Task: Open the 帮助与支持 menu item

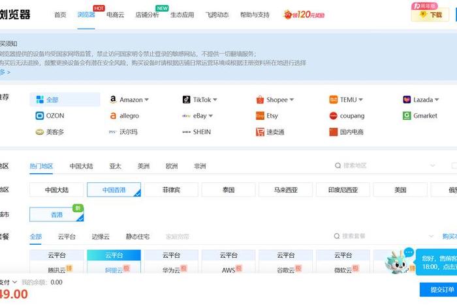Action: 255,15
